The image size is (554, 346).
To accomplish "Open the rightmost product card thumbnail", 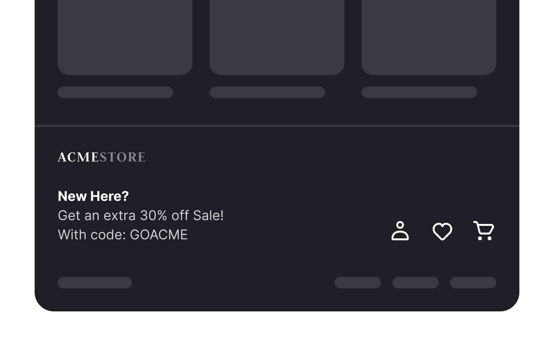I will click(x=429, y=35).
